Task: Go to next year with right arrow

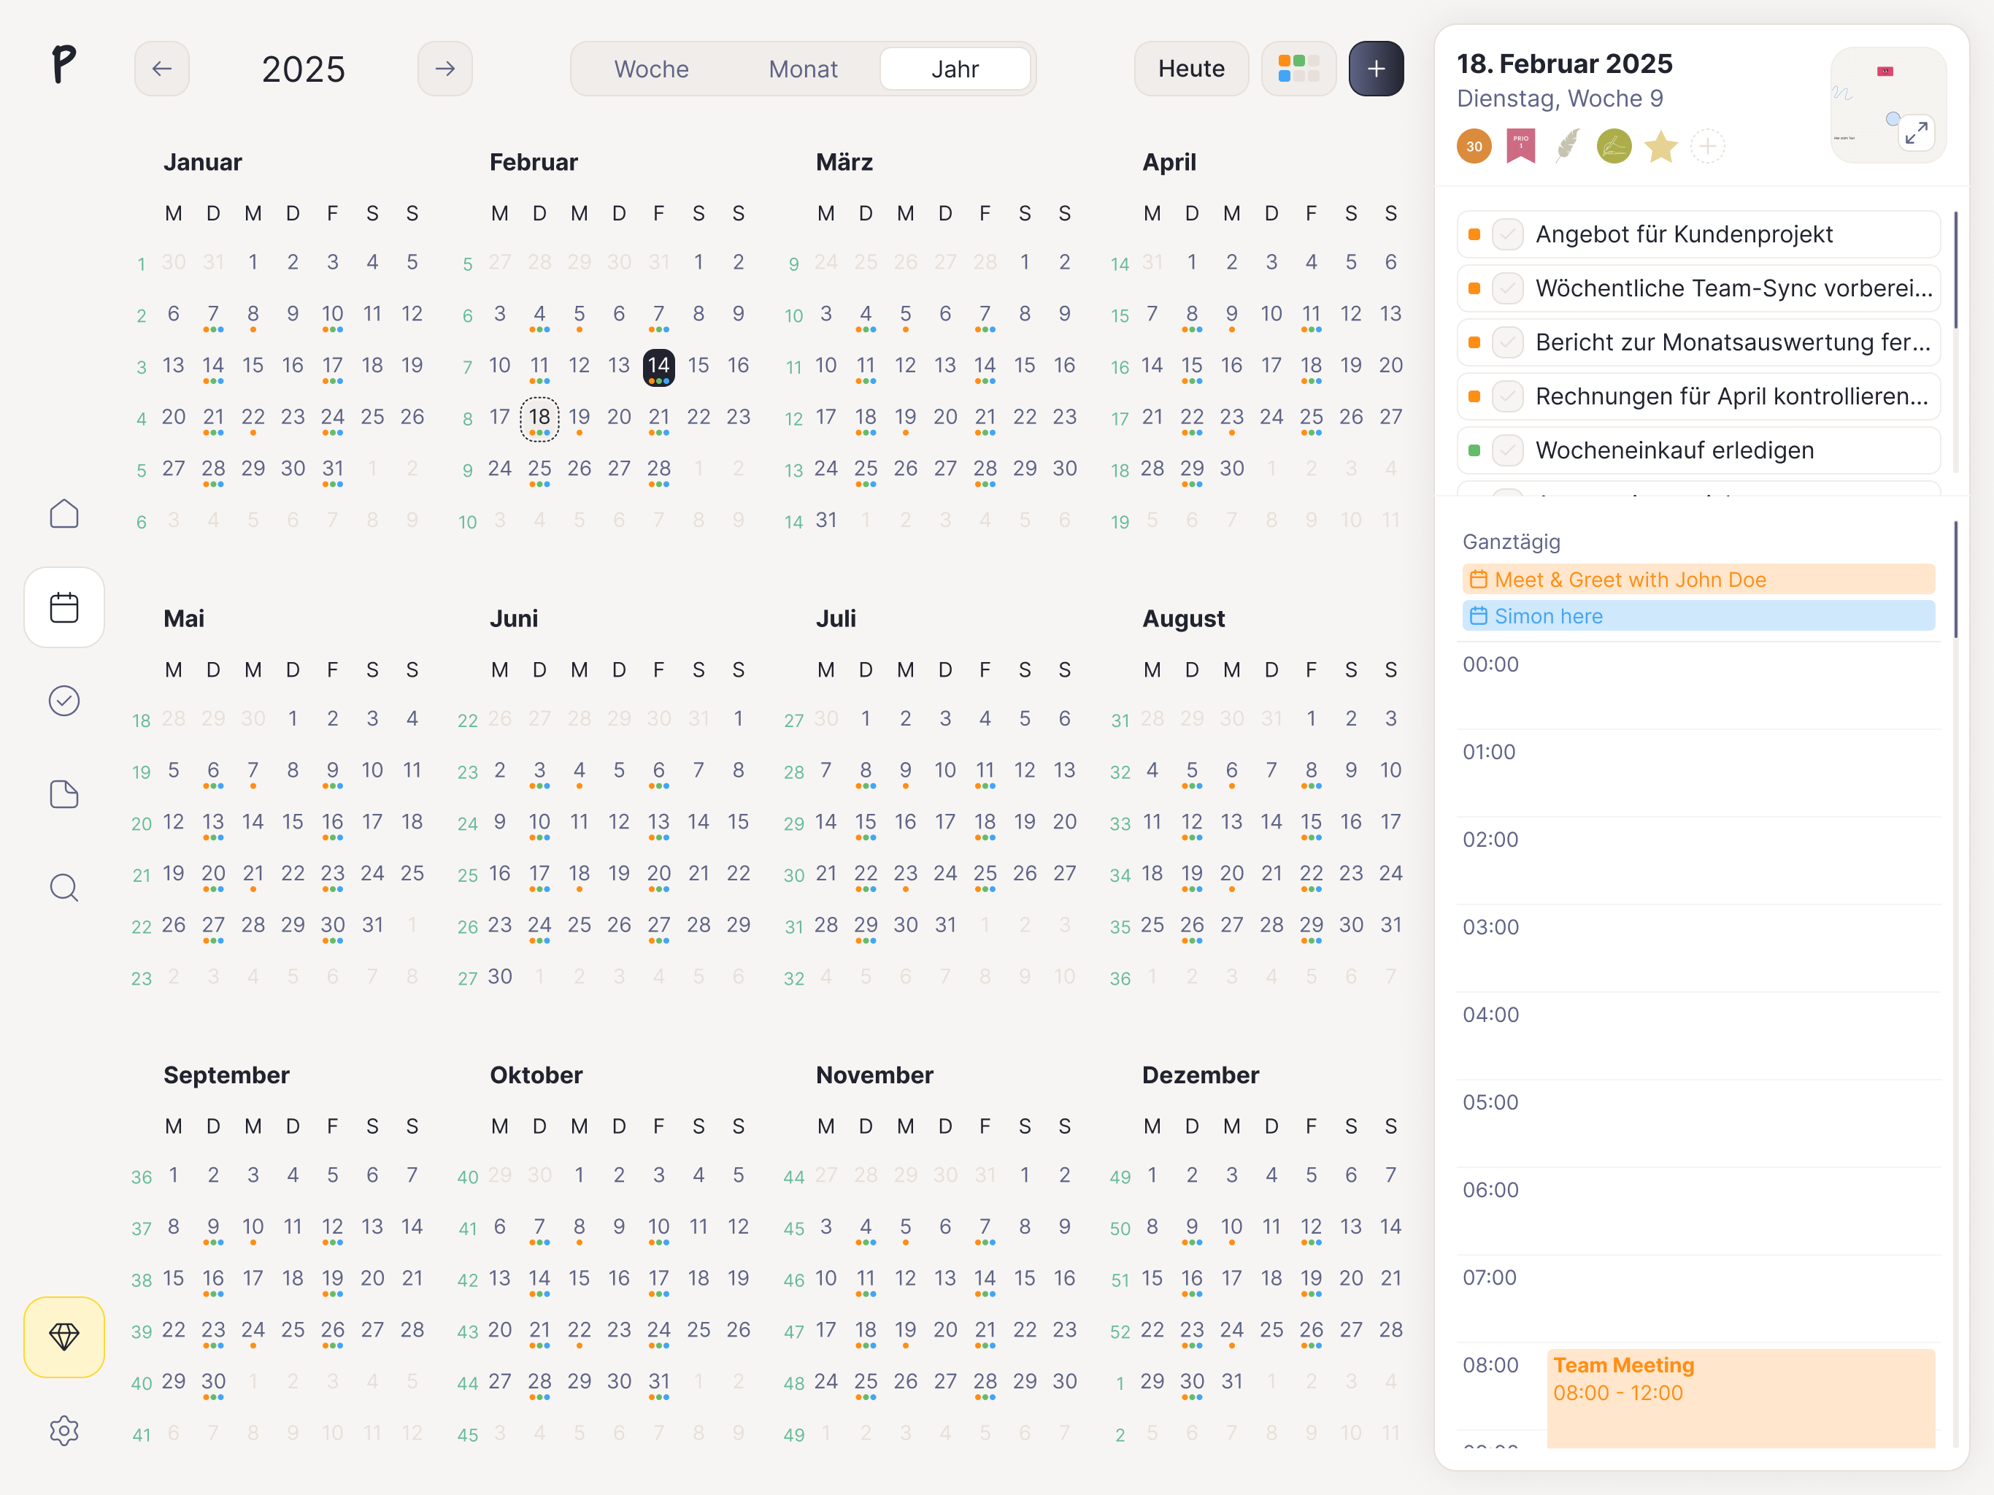Action: click(444, 69)
